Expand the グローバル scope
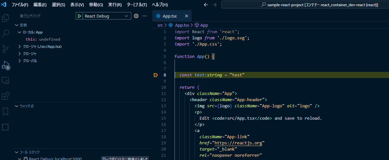The image size is (389, 160). (x=19, y=61)
